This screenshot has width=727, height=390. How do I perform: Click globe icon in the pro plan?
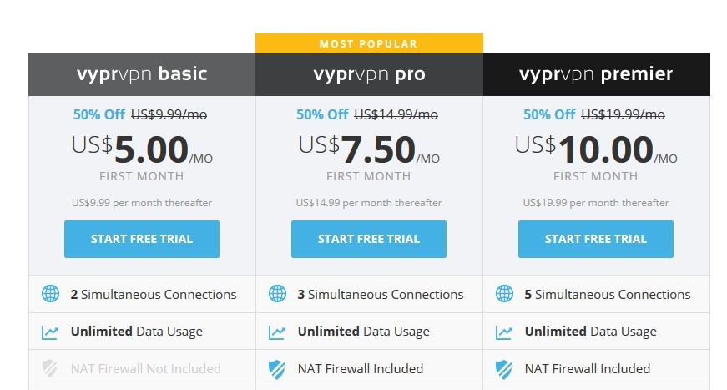[278, 294]
